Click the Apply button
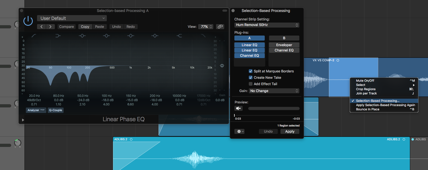Image resolution: width=428 pixels, height=170 pixels. pos(290,131)
